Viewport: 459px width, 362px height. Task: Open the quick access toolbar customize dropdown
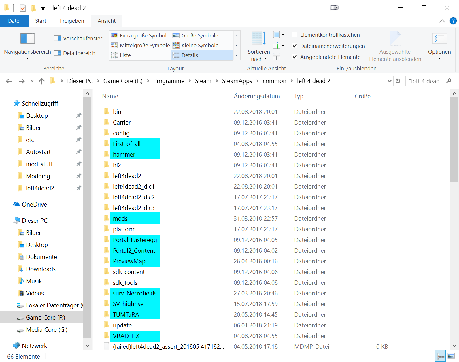(43, 8)
